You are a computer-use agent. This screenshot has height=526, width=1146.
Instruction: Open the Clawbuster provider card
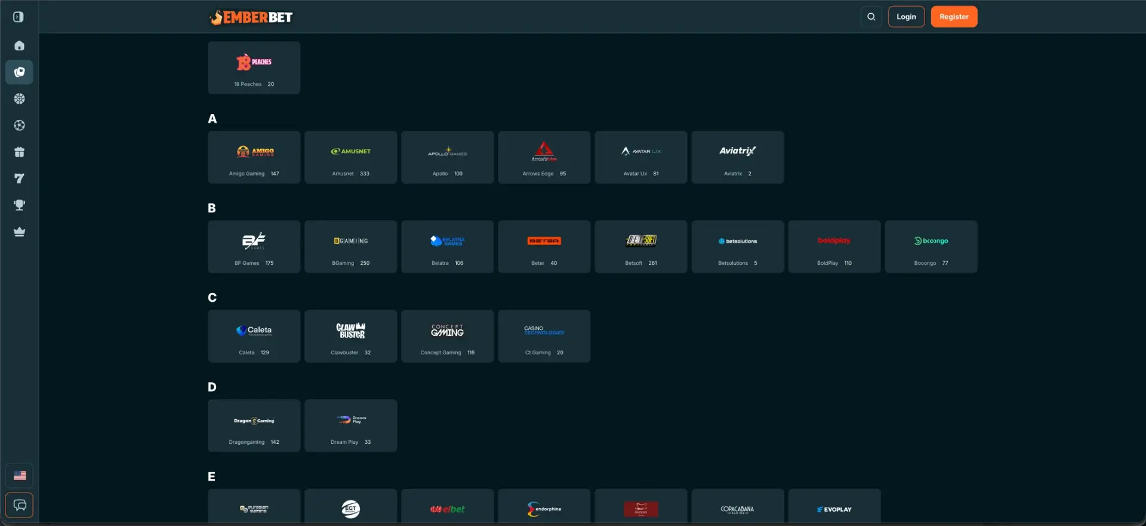350,336
